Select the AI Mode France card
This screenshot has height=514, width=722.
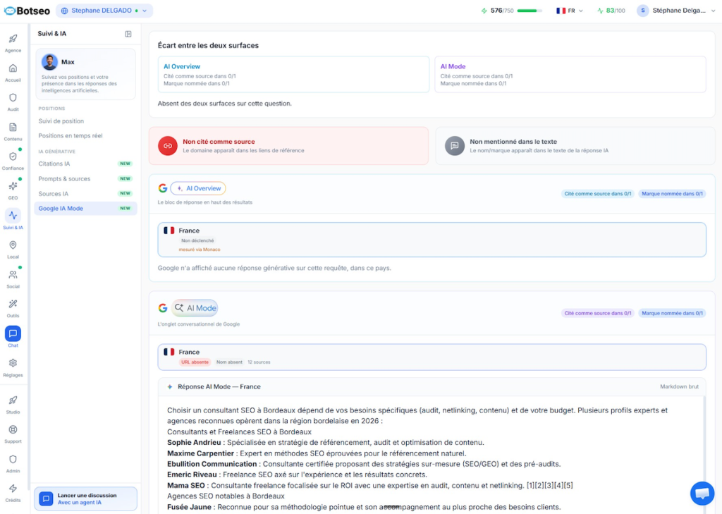(432, 357)
